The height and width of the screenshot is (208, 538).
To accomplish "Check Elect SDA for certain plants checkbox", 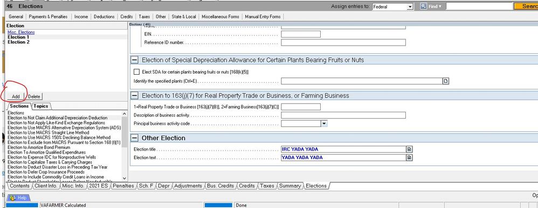I will click(136, 72).
